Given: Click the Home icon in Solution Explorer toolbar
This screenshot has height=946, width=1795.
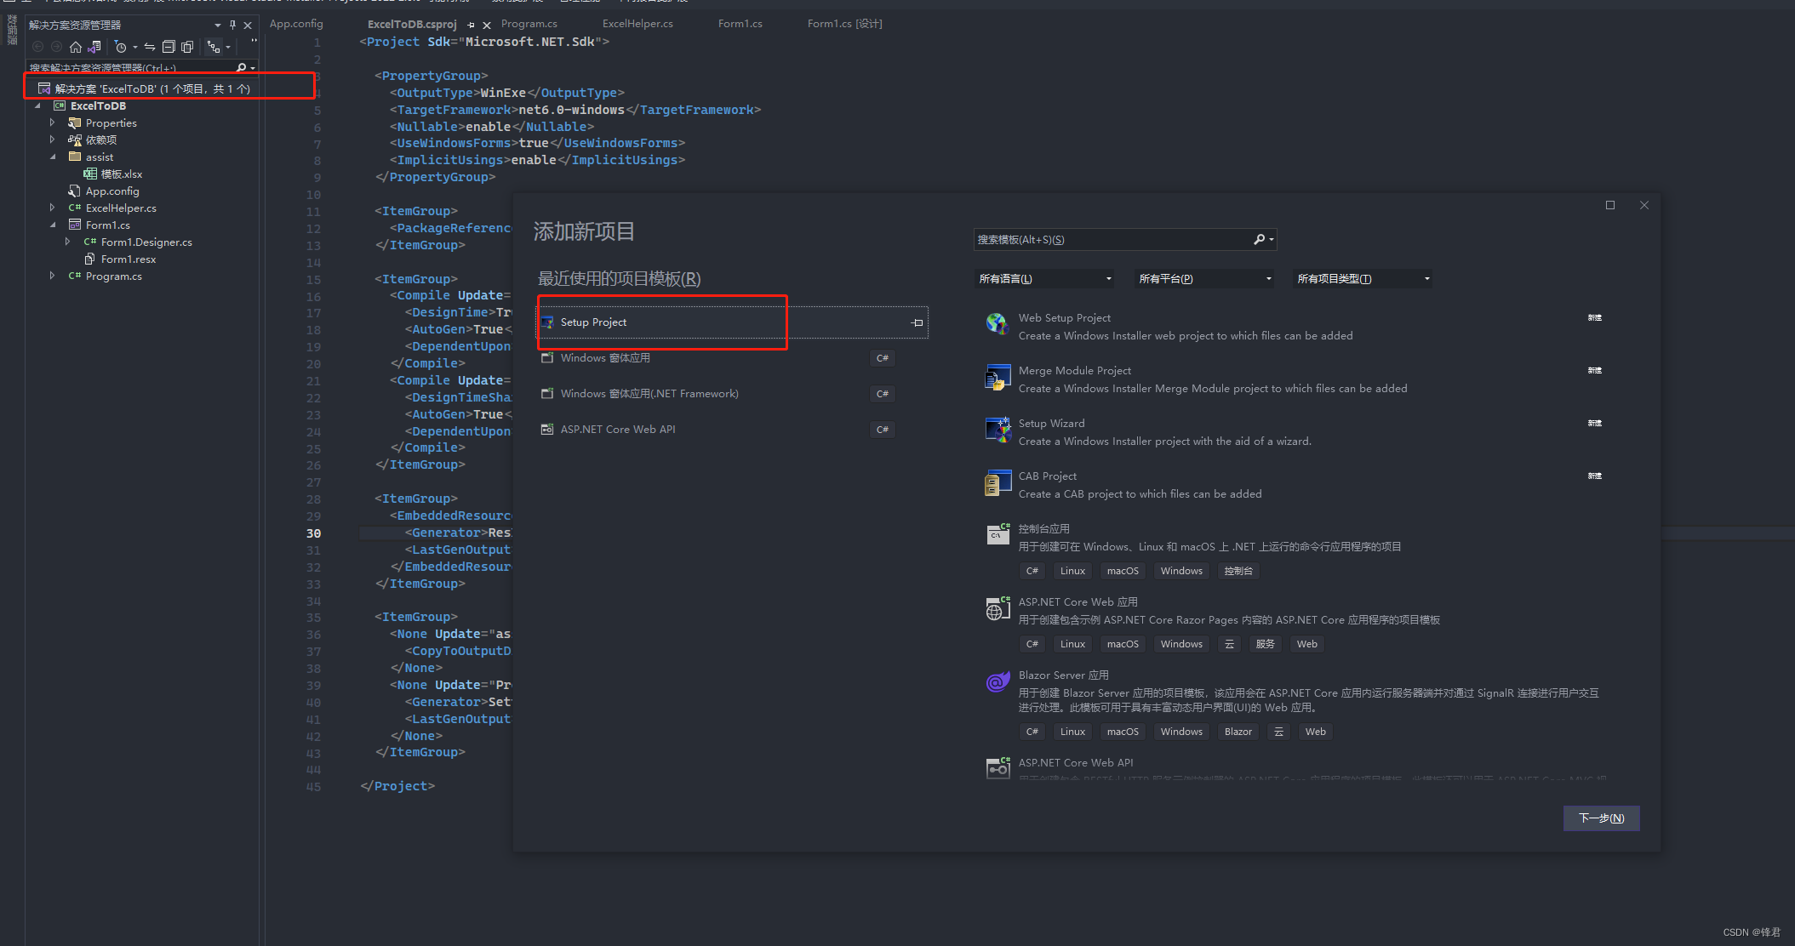Looking at the screenshot, I should point(76,47).
